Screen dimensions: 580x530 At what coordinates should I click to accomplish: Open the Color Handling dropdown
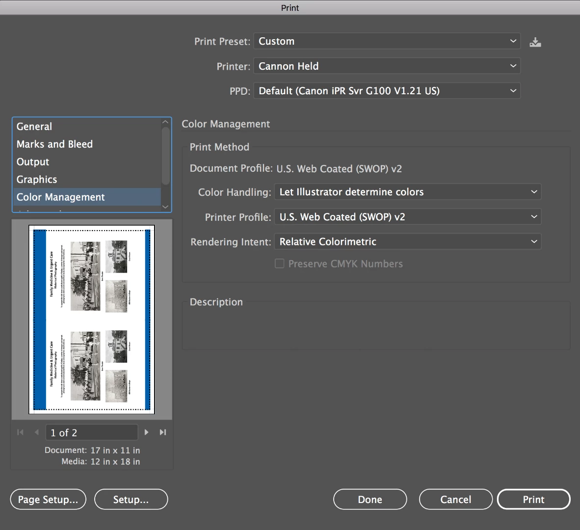tap(408, 191)
